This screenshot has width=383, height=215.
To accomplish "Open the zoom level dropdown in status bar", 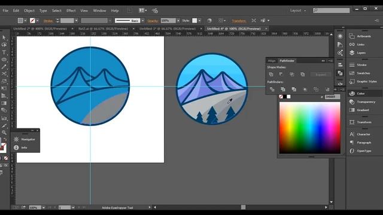I will [x=44, y=208].
